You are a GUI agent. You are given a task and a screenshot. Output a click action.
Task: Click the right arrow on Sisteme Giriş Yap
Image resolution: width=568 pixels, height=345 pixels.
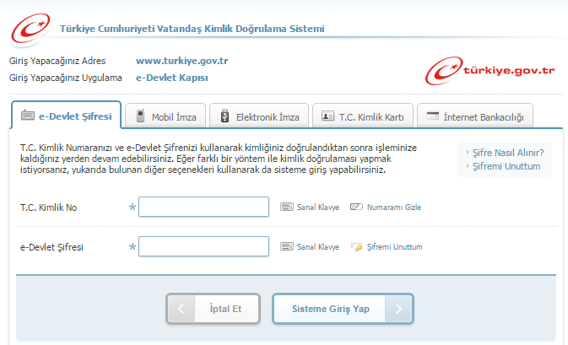pos(398,309)
